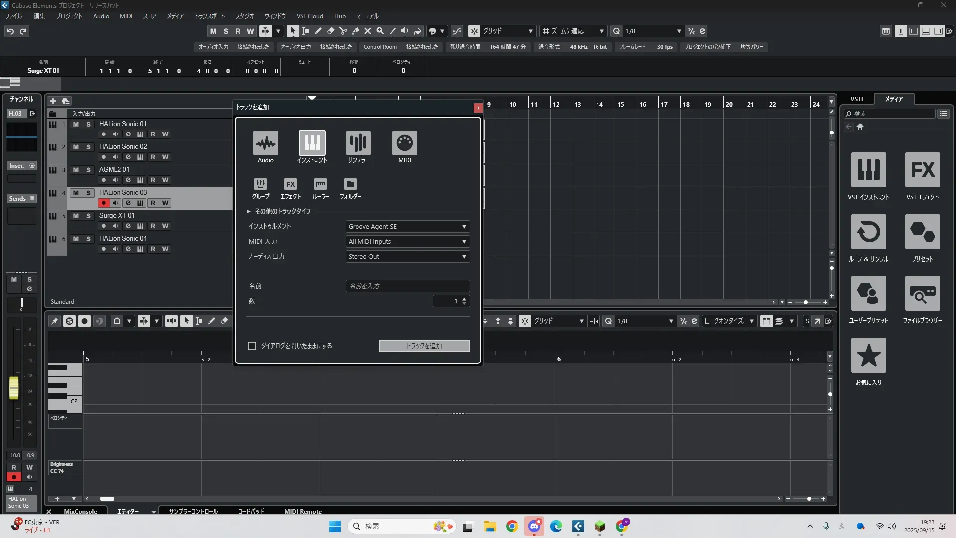
Task: Select the FX effect track icon
Action: coord(290,184)
